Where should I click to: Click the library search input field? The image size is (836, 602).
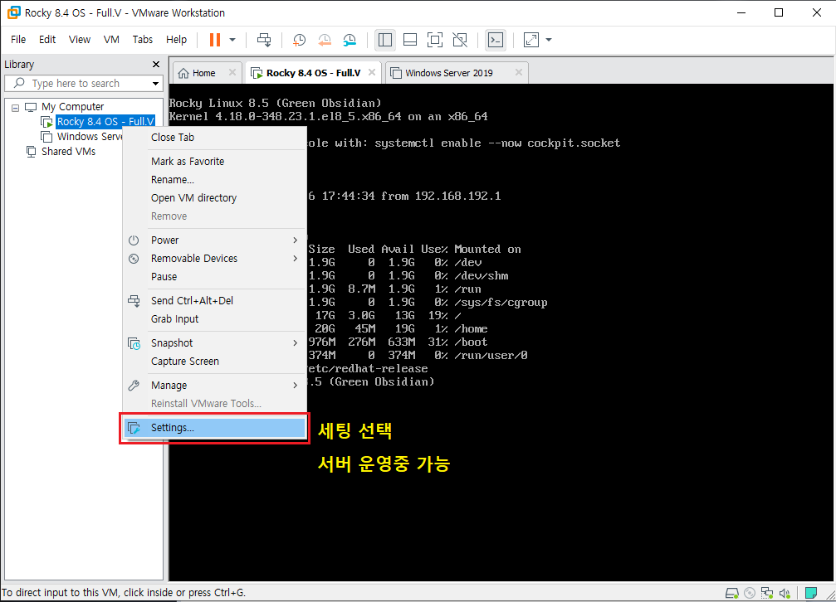click(83, 83)
